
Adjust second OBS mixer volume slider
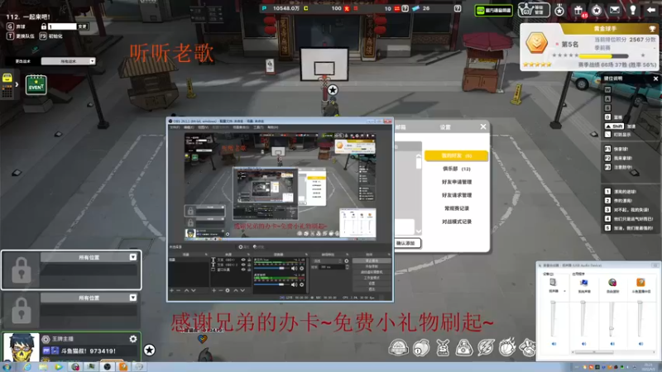click(x=271, y=284)
